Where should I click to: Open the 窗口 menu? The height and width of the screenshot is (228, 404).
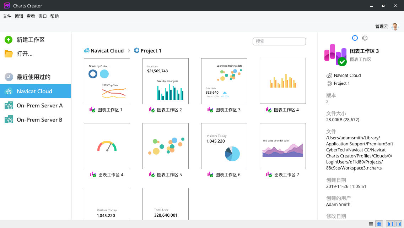(43, 16)
